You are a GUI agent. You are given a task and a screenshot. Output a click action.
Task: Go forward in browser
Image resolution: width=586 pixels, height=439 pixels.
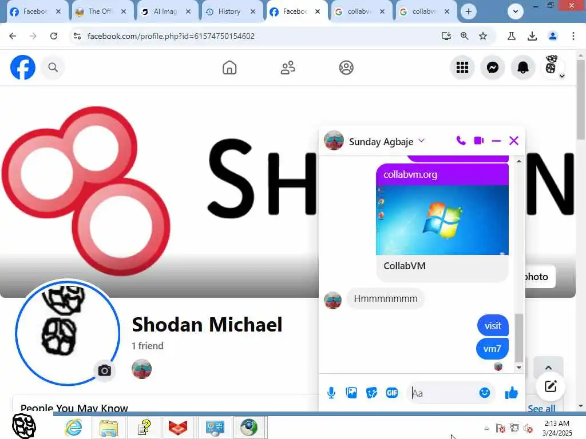coord(33,36)
